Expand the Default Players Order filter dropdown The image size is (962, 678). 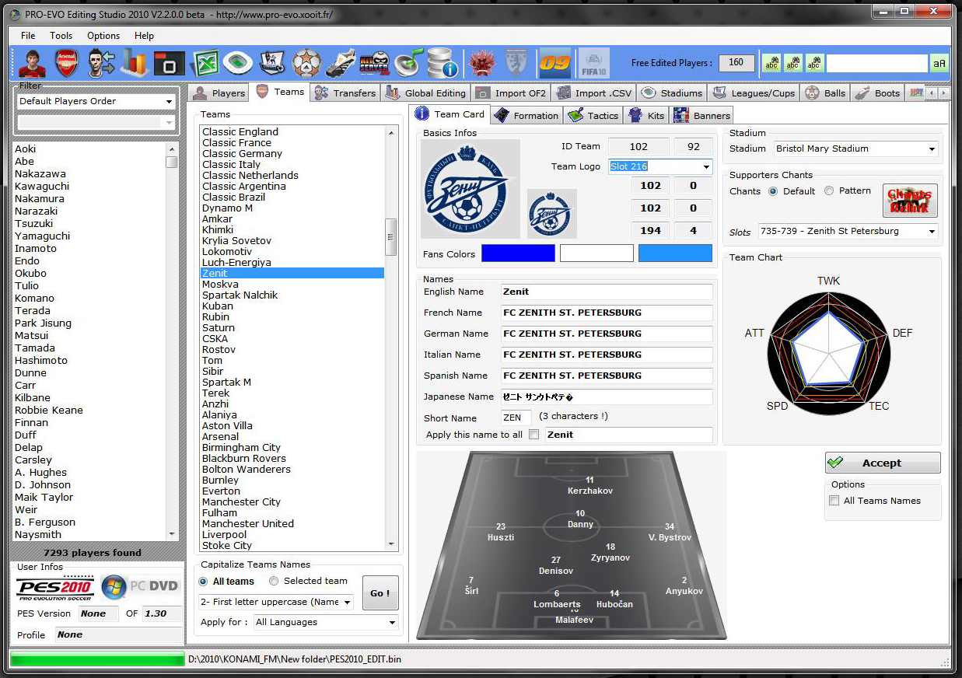169,102
